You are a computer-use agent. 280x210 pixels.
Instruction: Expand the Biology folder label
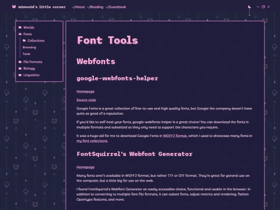pyautogui.click(x=29, y=68)
